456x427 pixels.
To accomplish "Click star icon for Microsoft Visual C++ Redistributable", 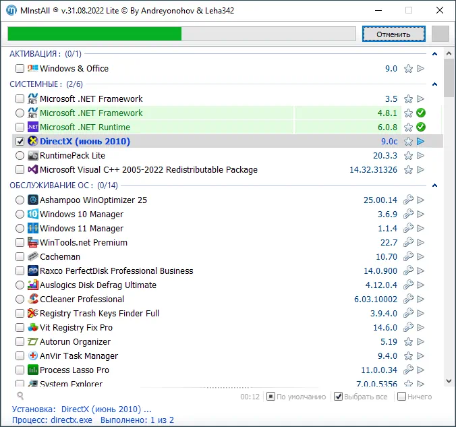I will pos(408,170).
